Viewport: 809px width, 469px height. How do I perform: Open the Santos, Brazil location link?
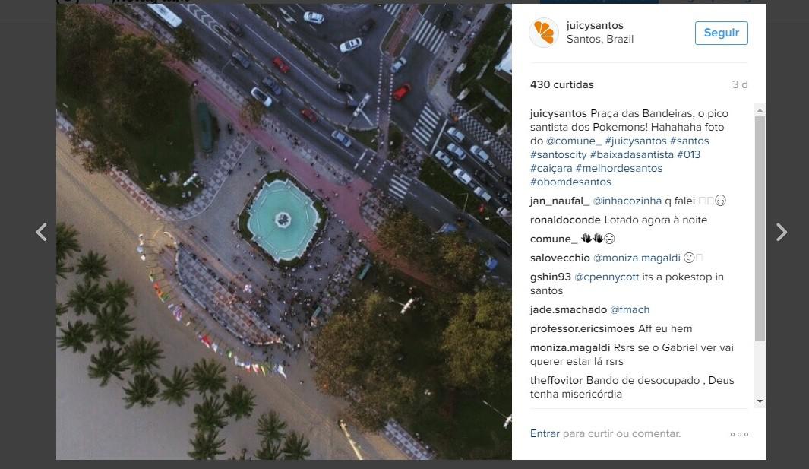pos(599,40)
